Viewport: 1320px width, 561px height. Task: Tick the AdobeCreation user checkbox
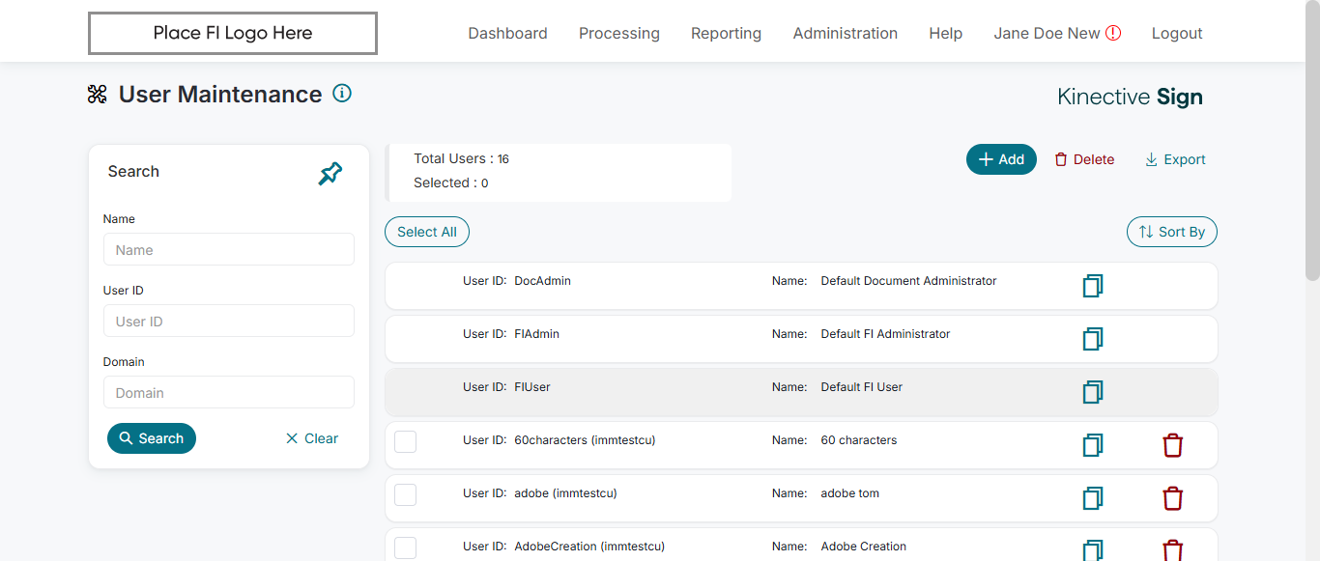click(406, 547)
